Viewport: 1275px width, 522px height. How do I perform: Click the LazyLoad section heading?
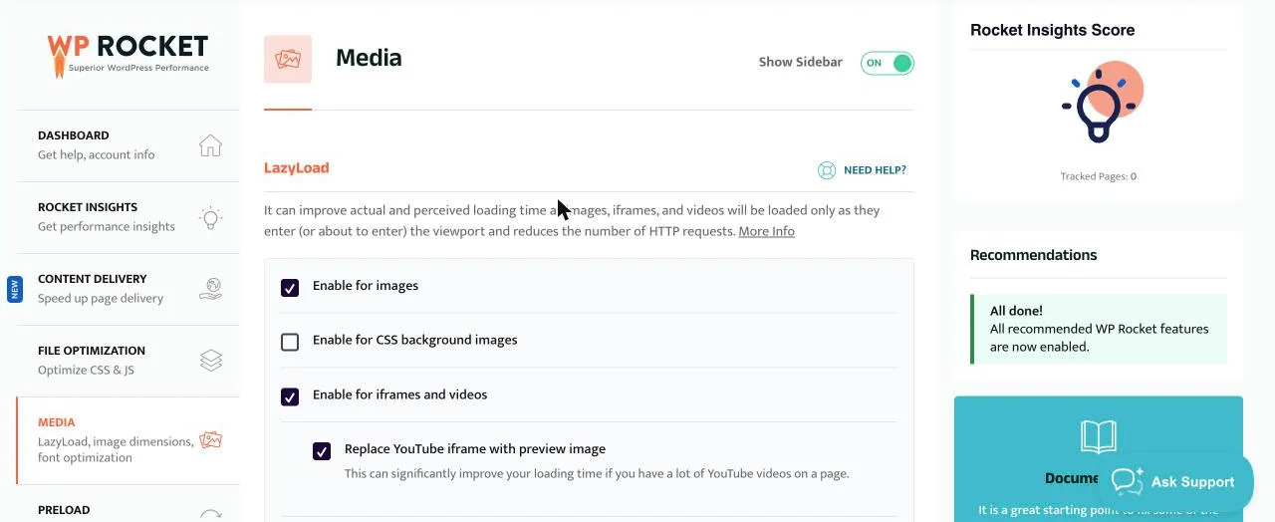tap(296, 168)
